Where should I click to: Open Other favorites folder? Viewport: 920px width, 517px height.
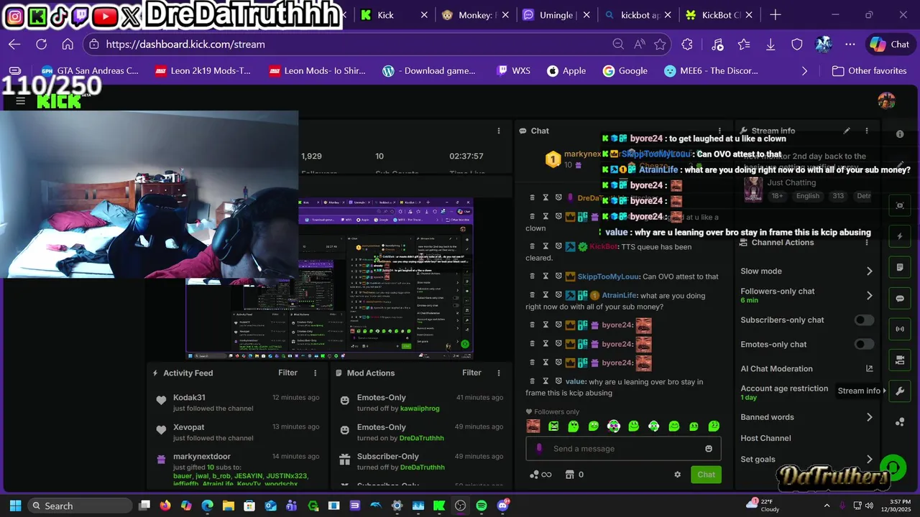(869, 70)
